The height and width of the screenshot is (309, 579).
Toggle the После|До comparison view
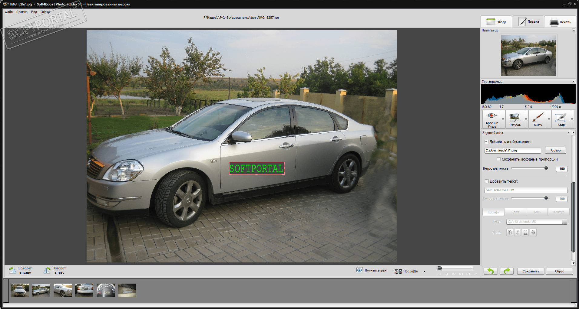(x=406, y=271)
